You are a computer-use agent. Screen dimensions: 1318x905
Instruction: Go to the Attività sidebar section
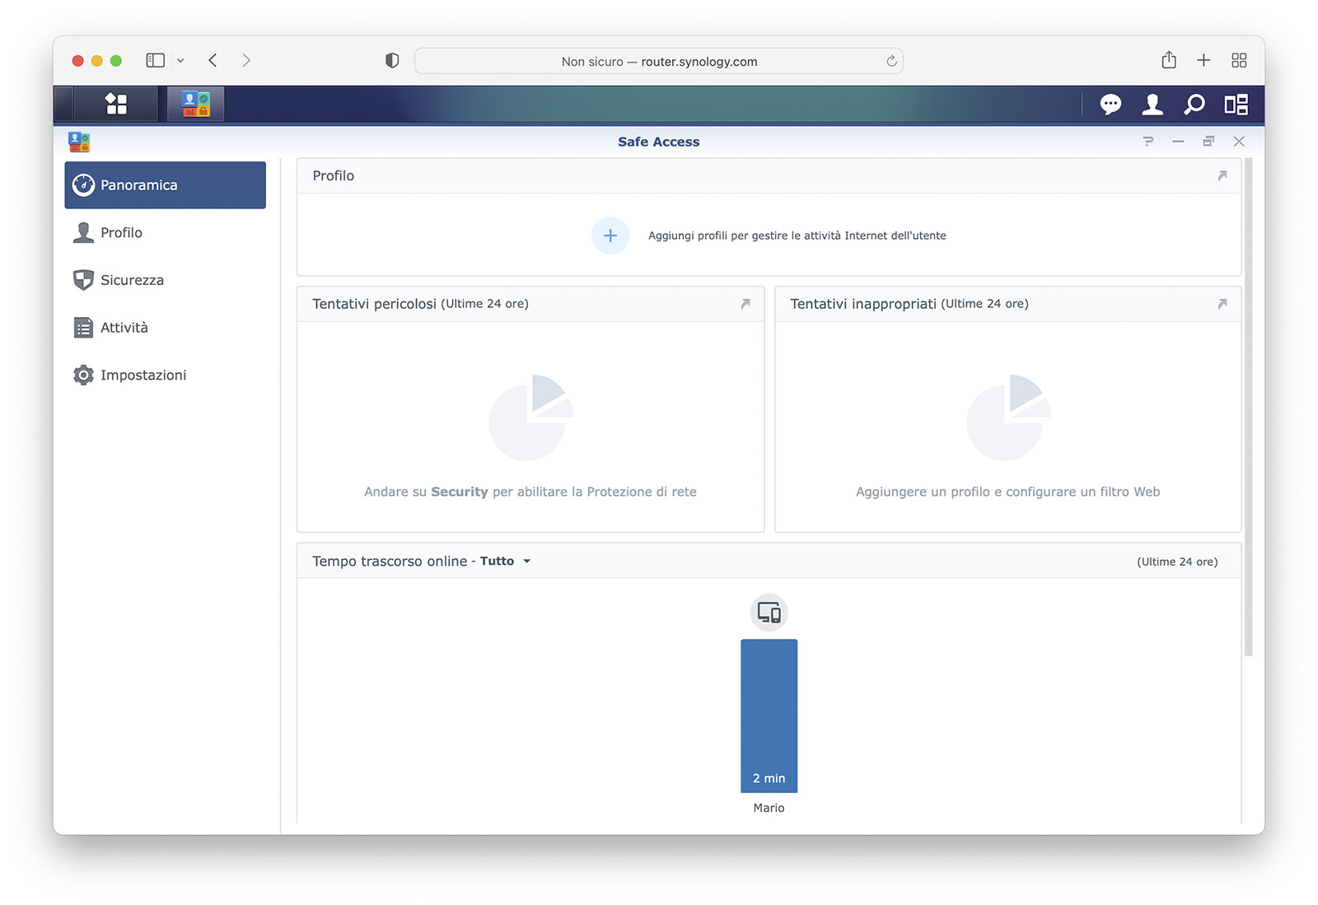pos(166,328)
